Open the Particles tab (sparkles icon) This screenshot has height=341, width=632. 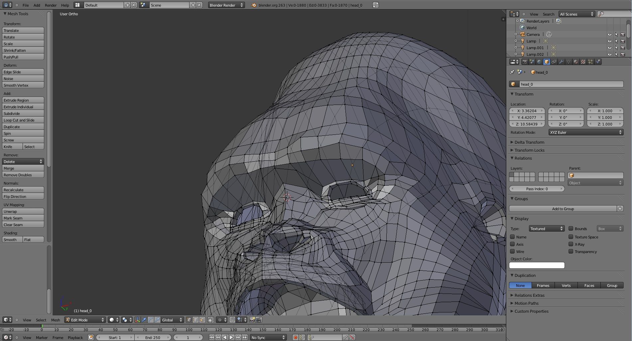(x=590, y=62)
